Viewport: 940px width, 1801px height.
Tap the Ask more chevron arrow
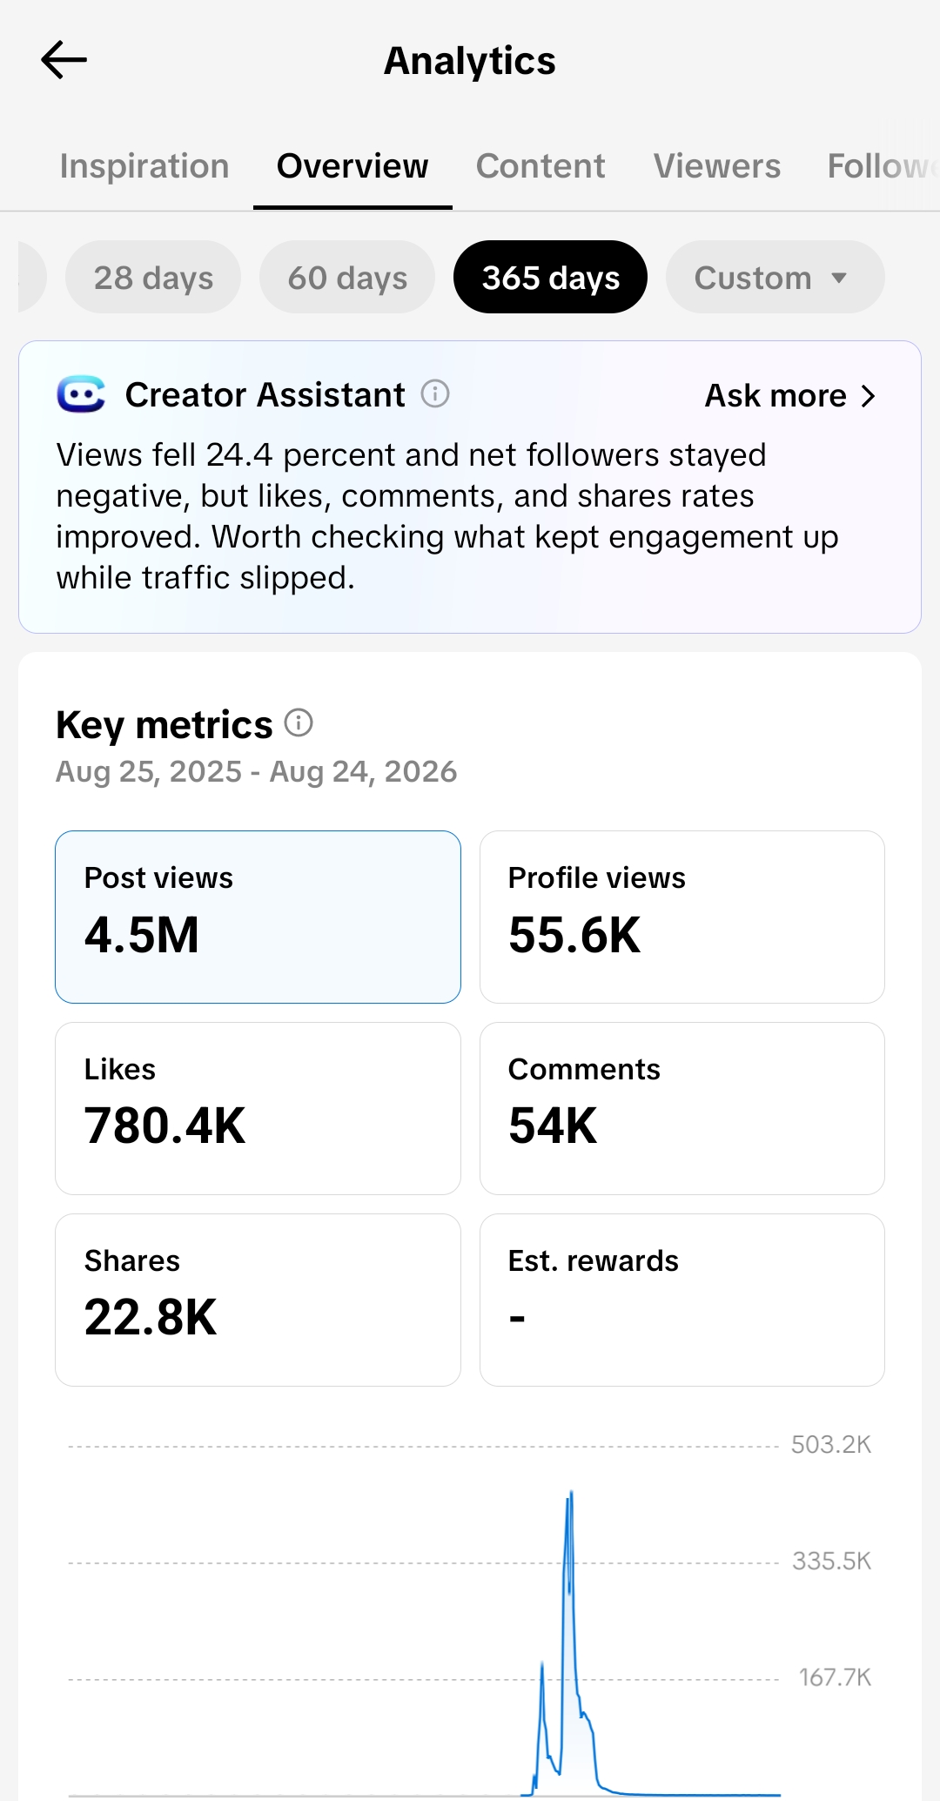click(x=868, y=396)
